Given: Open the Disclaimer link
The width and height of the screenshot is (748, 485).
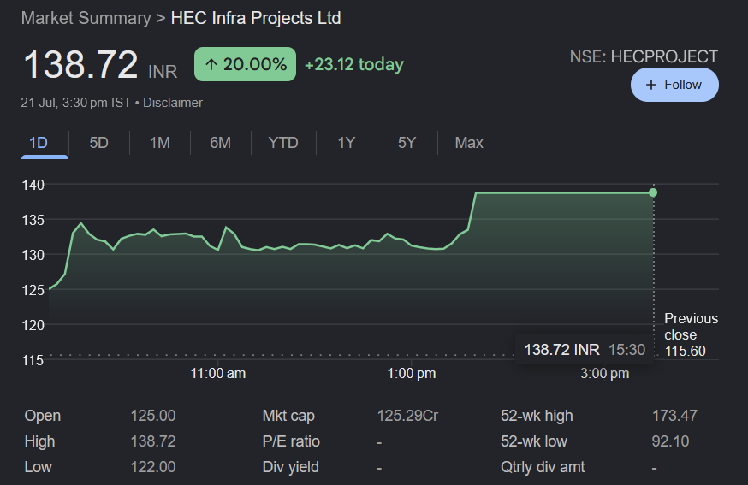Looking at the screenshot, I should [173, 103].
